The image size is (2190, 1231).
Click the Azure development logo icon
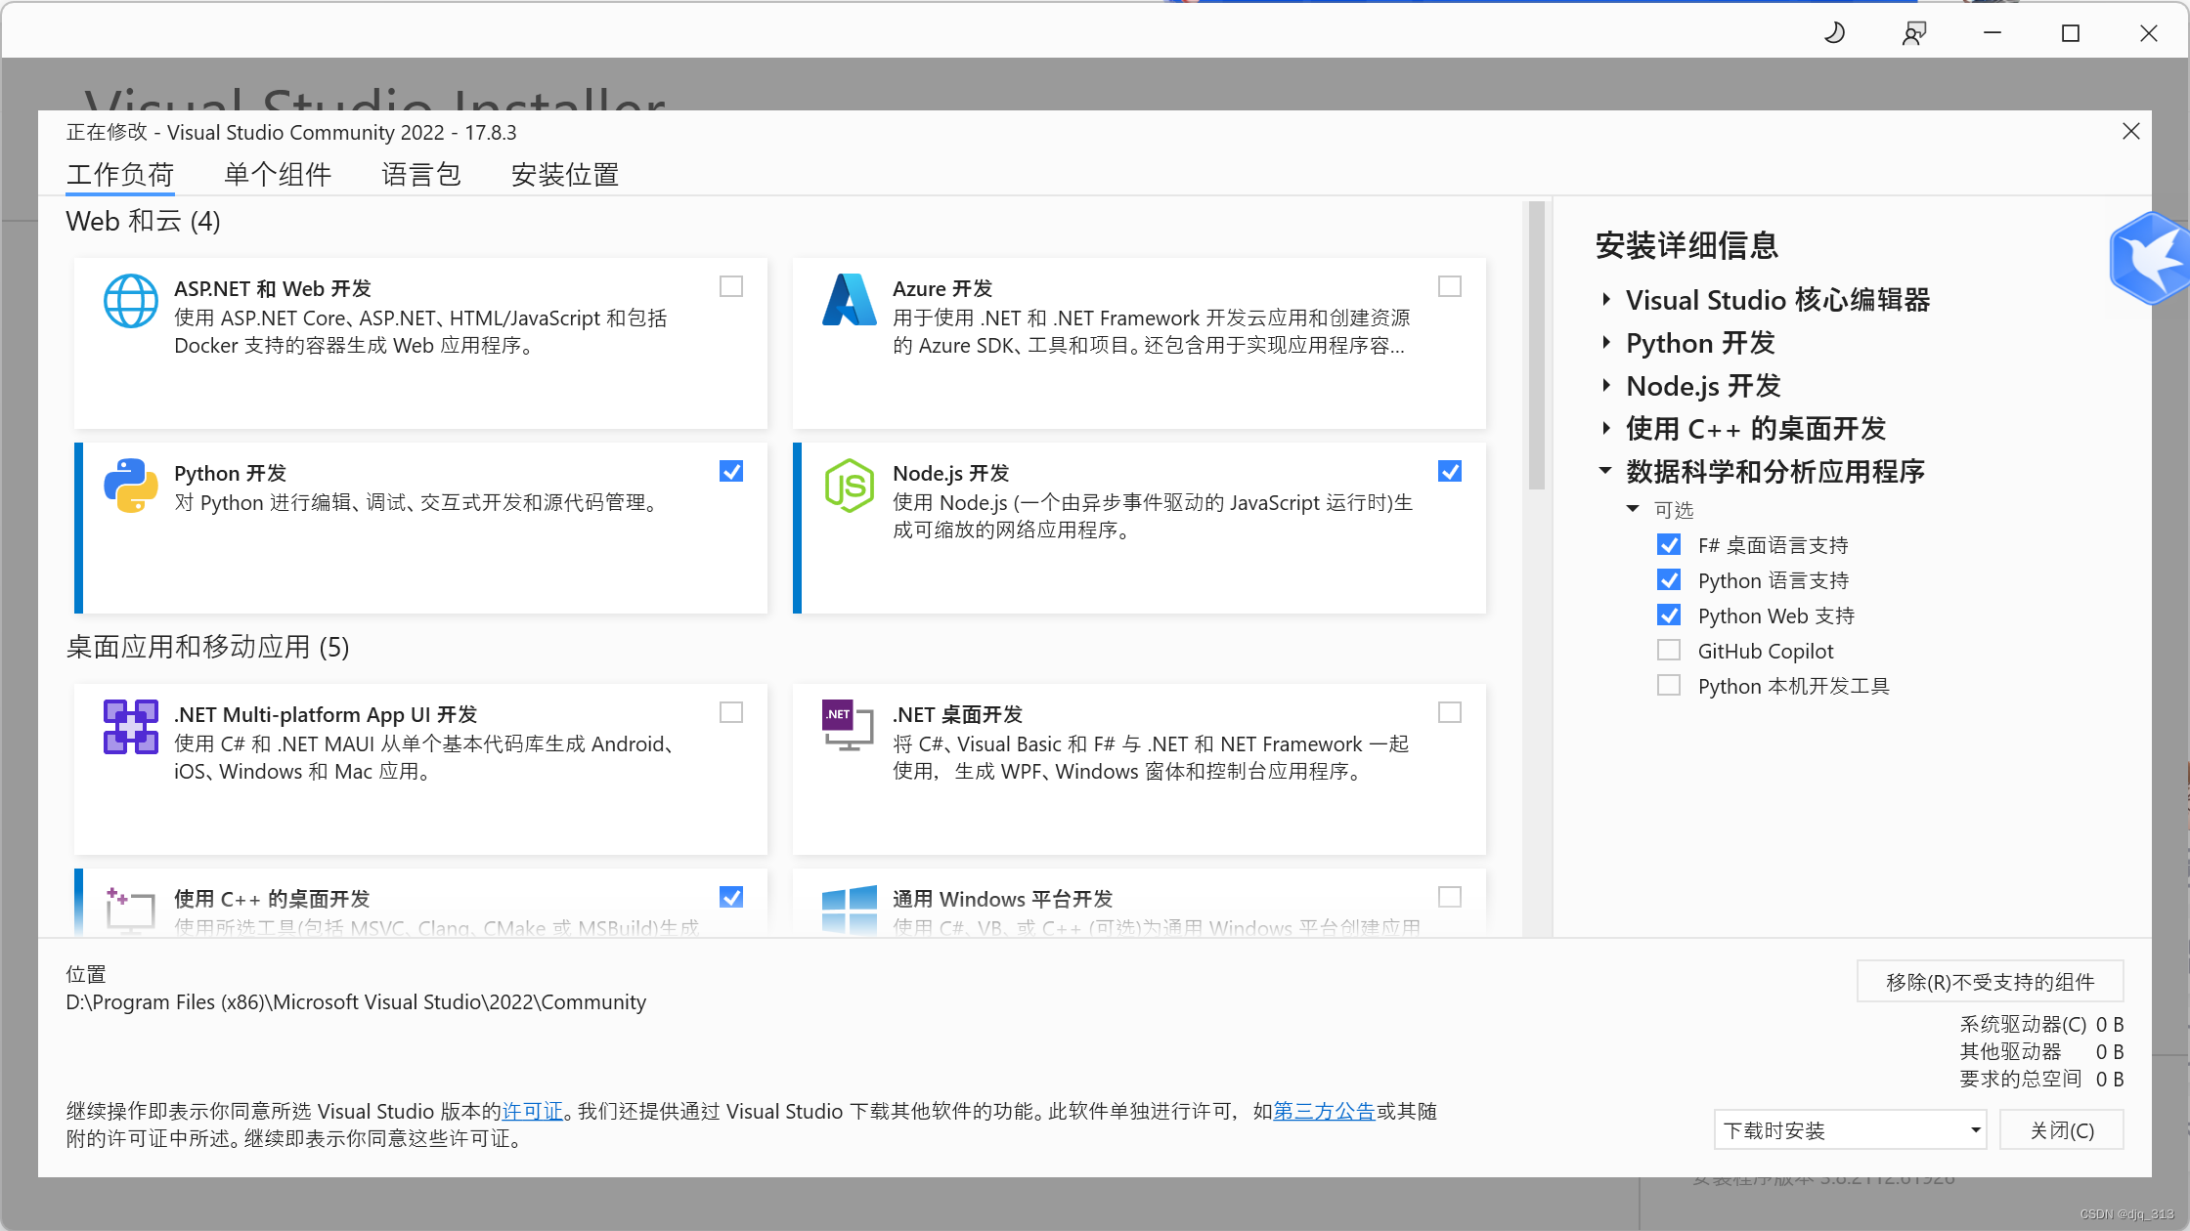point(849,301)
